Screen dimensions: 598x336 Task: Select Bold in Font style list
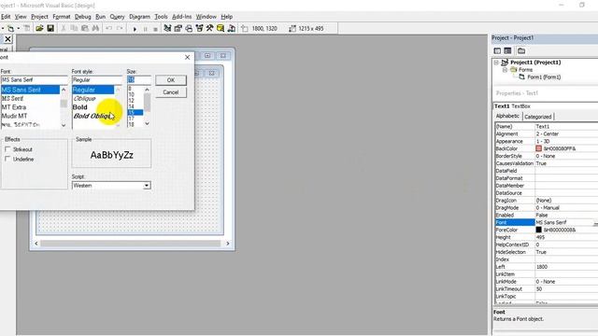pyautogui.click(x=80, y=107)
